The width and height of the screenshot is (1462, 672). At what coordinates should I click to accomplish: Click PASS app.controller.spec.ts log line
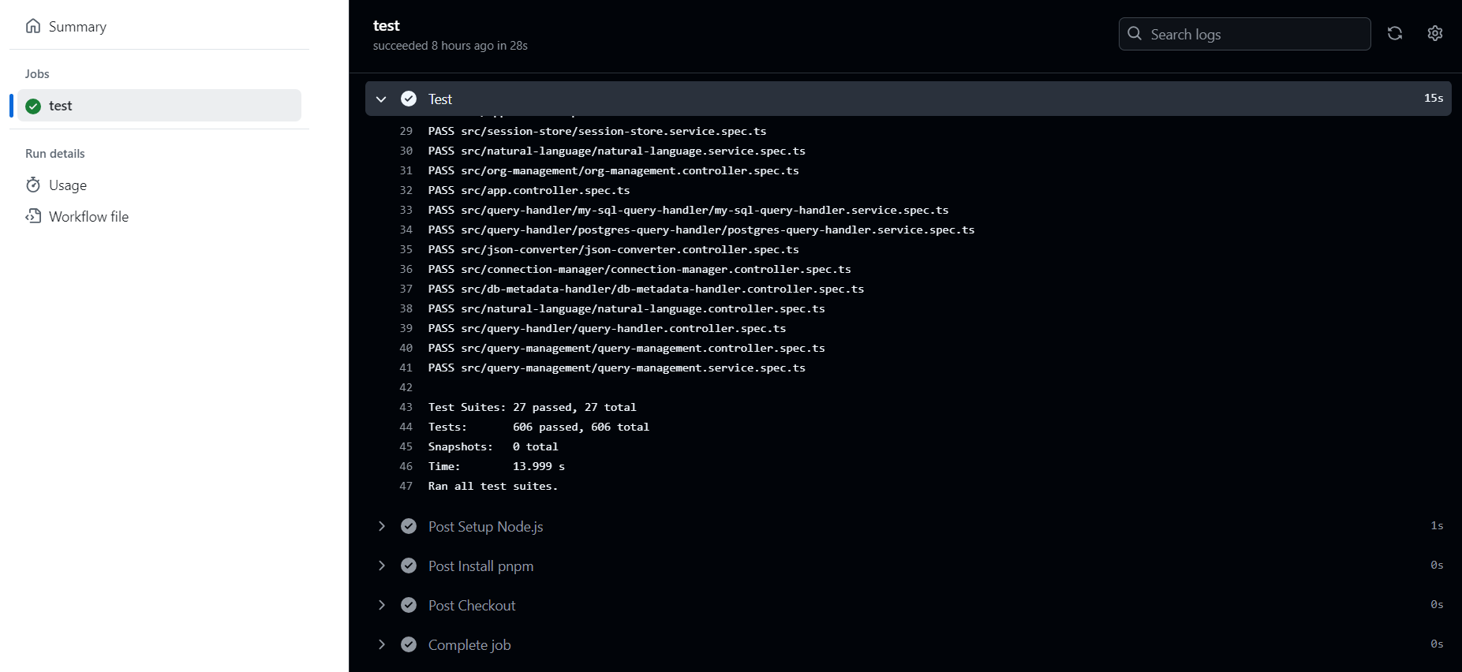[x=529, y=190]
